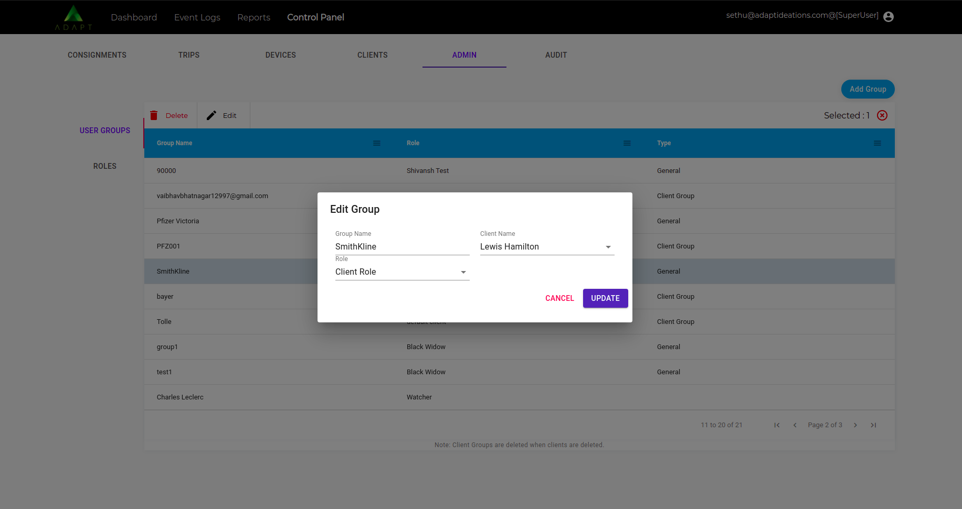Switch to the AUDIT tab

coord(556,55)
